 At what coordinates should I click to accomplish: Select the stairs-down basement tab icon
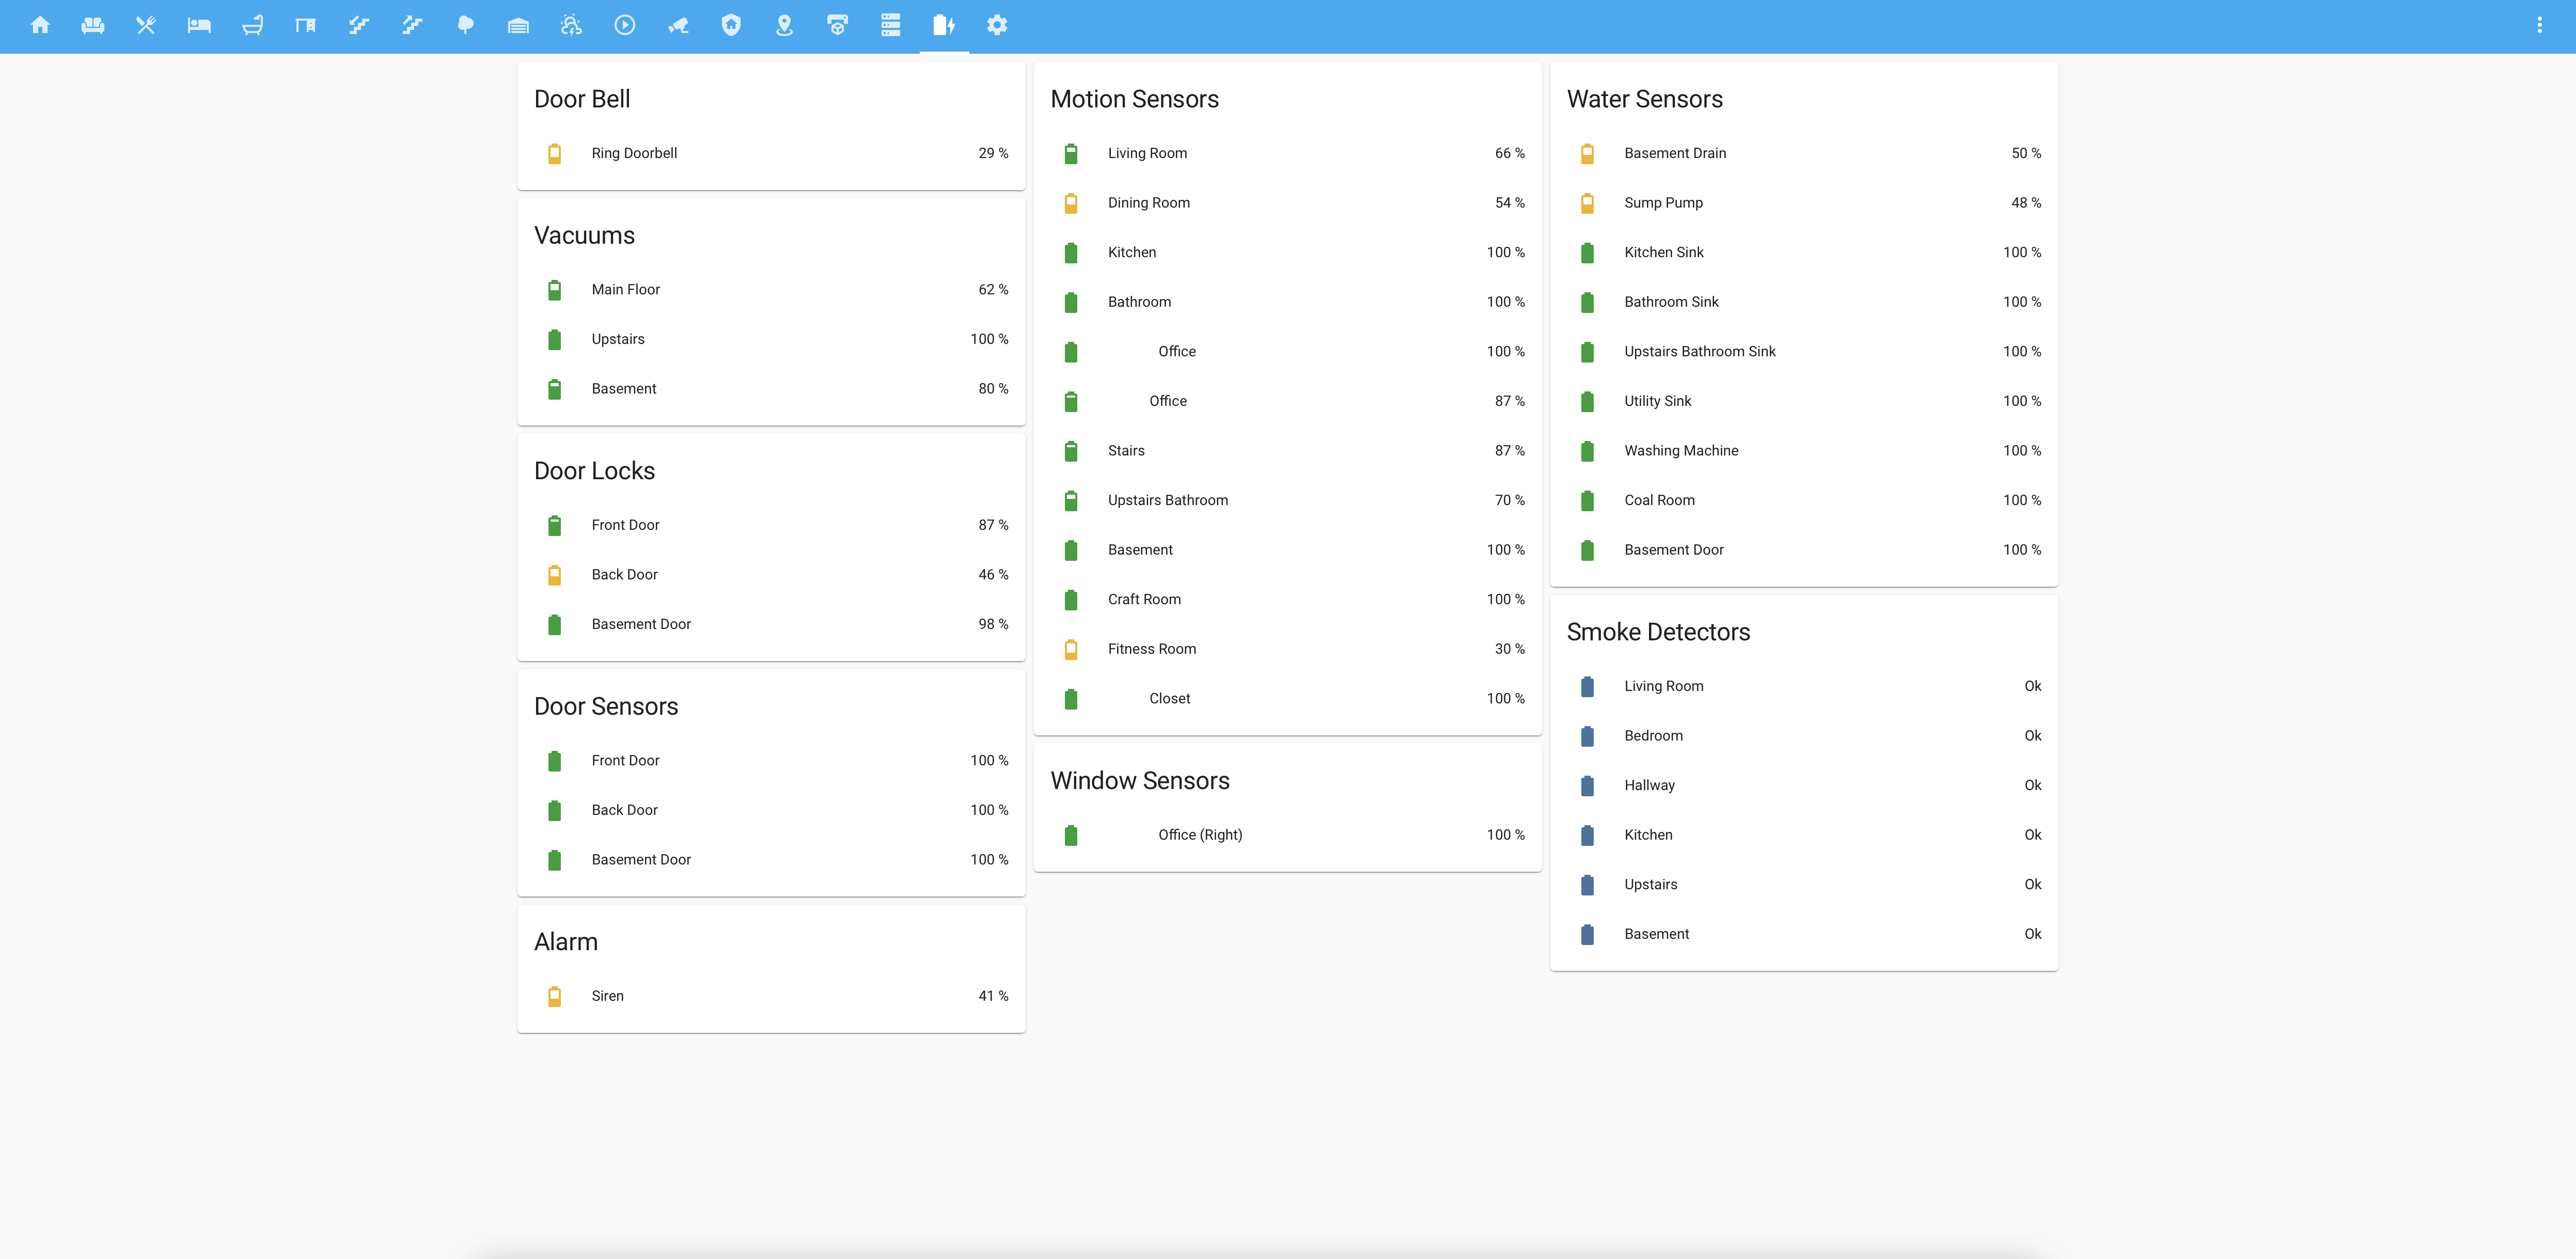359,25
